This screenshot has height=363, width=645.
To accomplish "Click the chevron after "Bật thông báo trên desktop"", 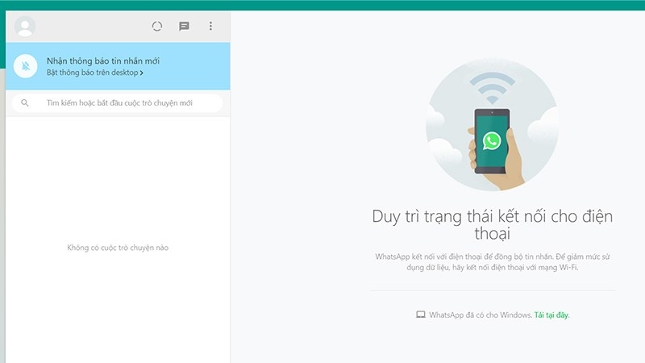I will 142,73.
